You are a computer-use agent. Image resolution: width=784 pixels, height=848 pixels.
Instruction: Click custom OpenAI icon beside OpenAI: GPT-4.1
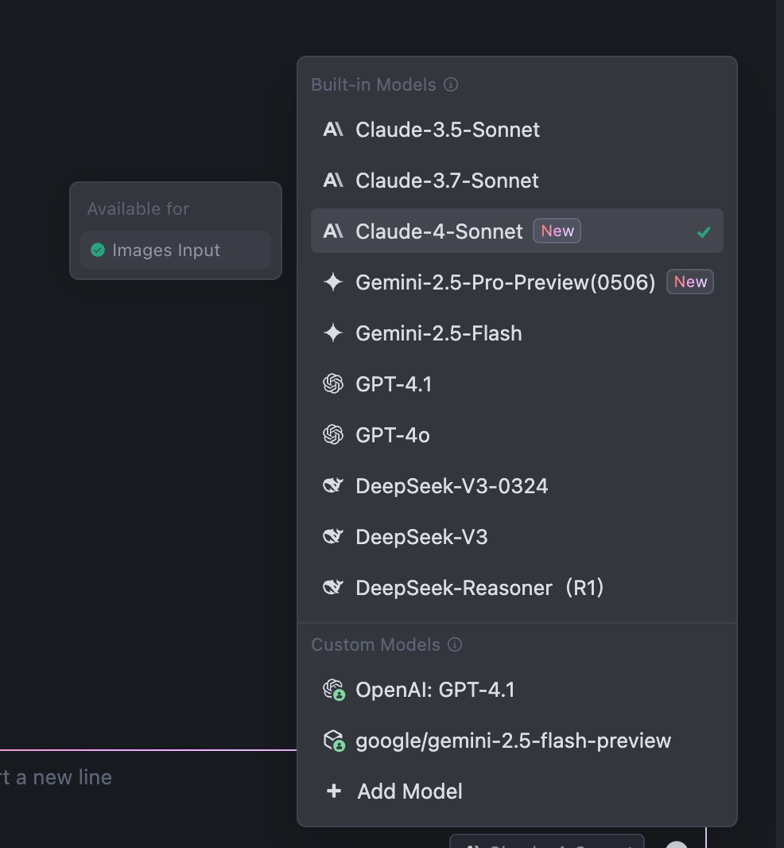pyautogui.click(x=334, y=690)
